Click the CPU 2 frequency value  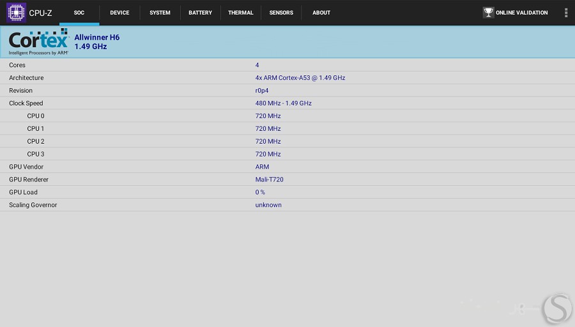pyautogui.click(x=268, y=141)
